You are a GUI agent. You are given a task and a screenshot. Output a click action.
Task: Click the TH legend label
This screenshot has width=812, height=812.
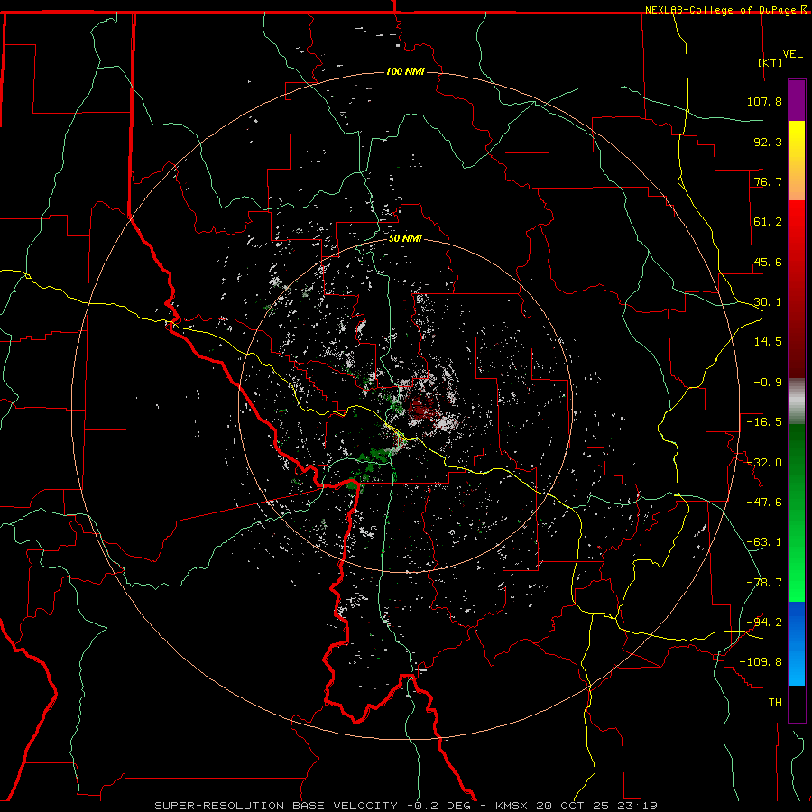point(775,703)
